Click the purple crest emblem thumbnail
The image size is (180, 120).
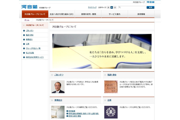pyautogui.click(x=111, y=112)
